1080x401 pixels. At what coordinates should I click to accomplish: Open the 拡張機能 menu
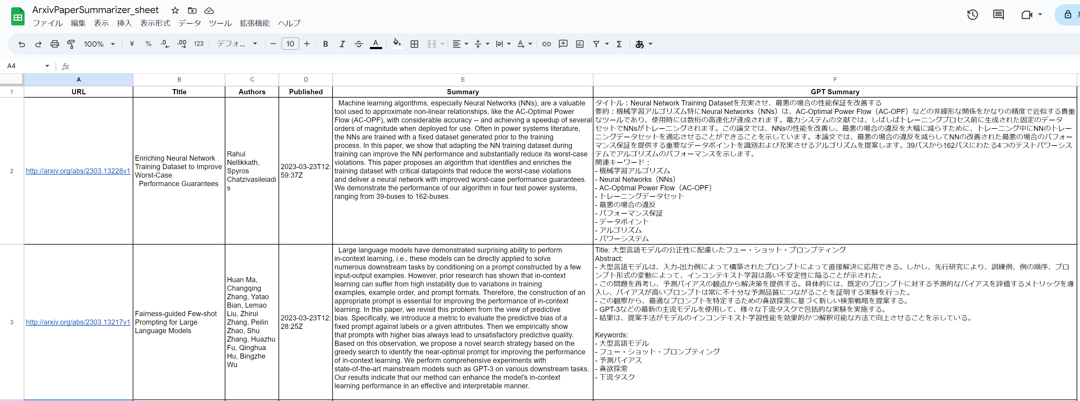[x=255, y=23]
